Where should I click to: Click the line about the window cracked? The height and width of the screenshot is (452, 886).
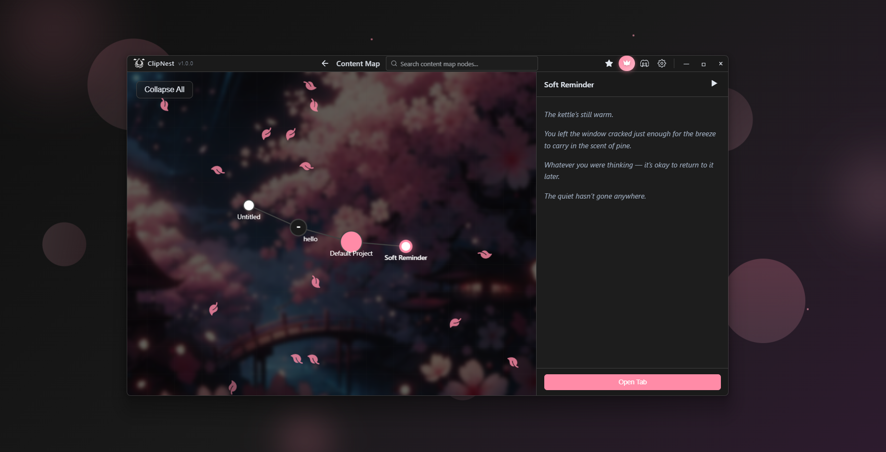pos(630,140)
